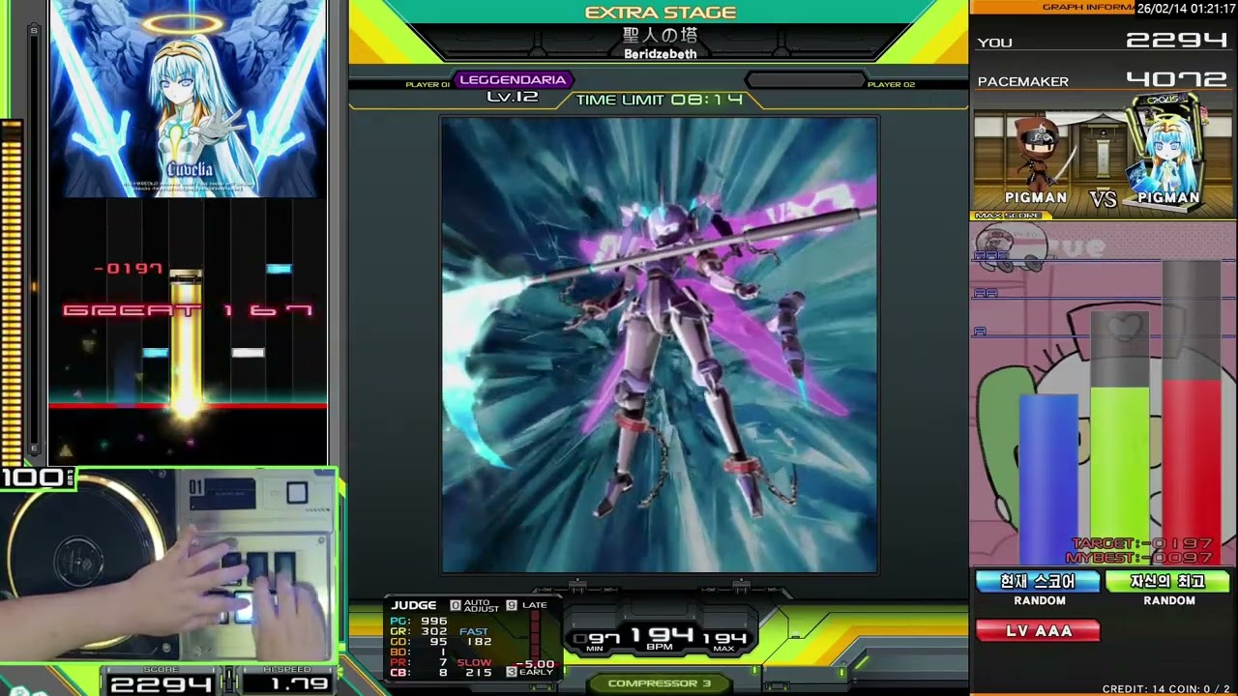Select the blue current score bar in graph

1048,478
